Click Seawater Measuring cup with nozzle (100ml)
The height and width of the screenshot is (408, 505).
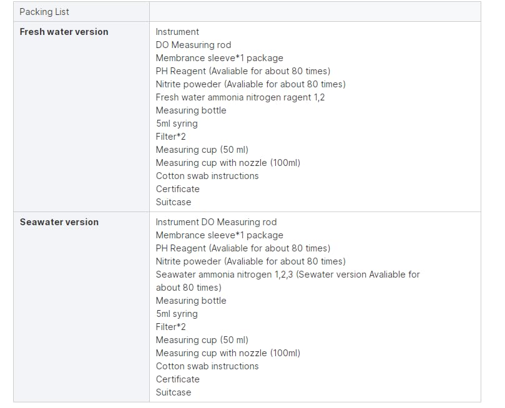228,353
